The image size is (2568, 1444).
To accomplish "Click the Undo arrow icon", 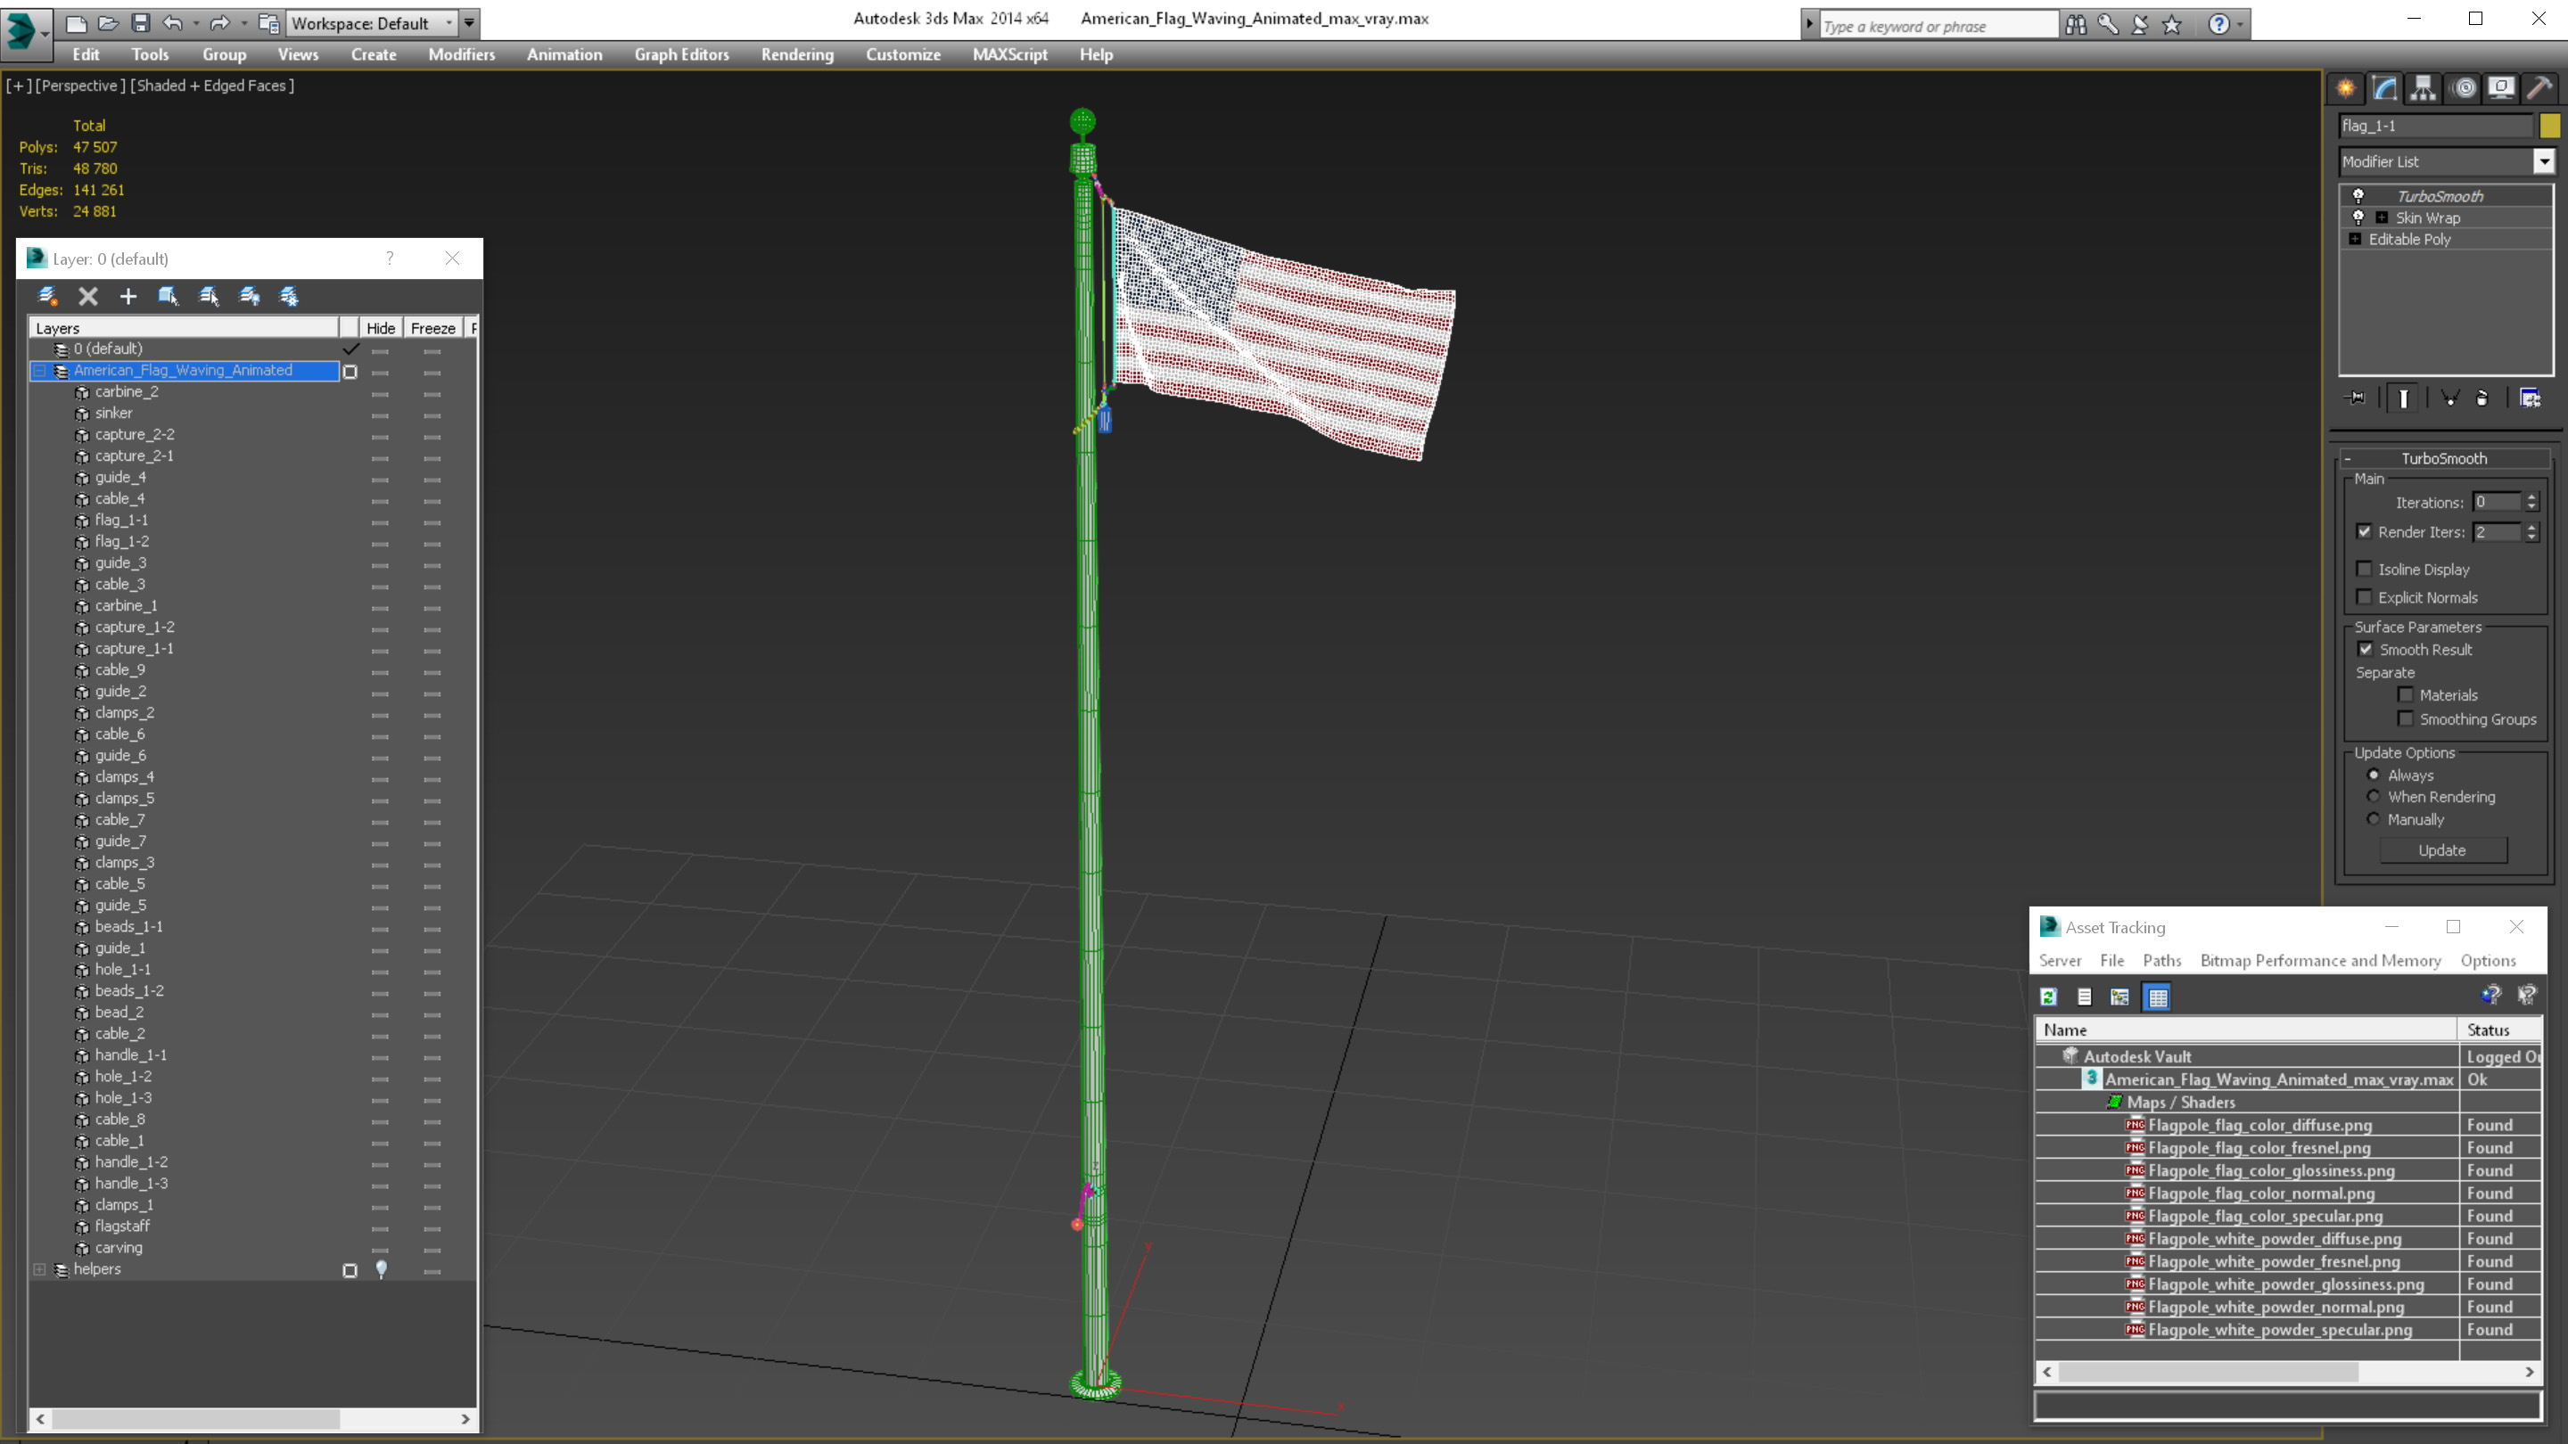I will coord(172,23).
